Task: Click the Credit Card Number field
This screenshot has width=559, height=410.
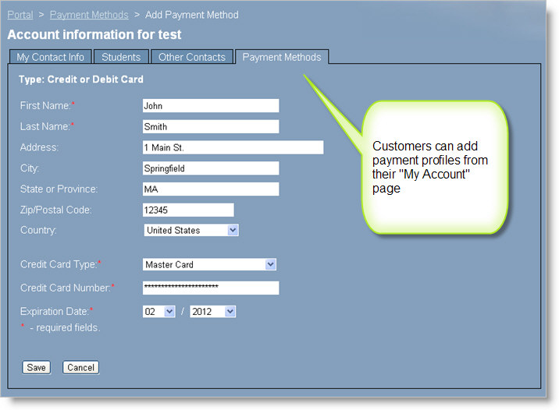Action: pyautogui.click(x=211, y=288)
